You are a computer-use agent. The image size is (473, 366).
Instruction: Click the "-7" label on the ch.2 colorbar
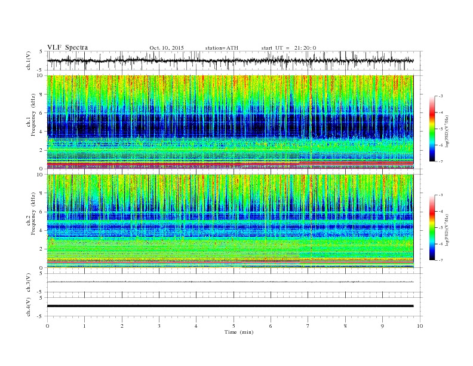[x=440, y=260]
